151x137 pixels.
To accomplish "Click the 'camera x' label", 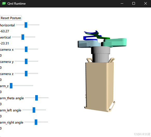I will coord(7,50).
